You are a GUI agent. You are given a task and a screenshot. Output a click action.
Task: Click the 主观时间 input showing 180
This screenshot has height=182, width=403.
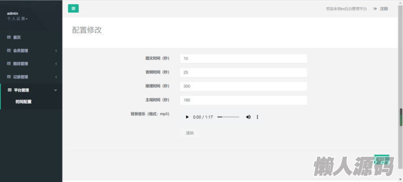pos(244,100)
